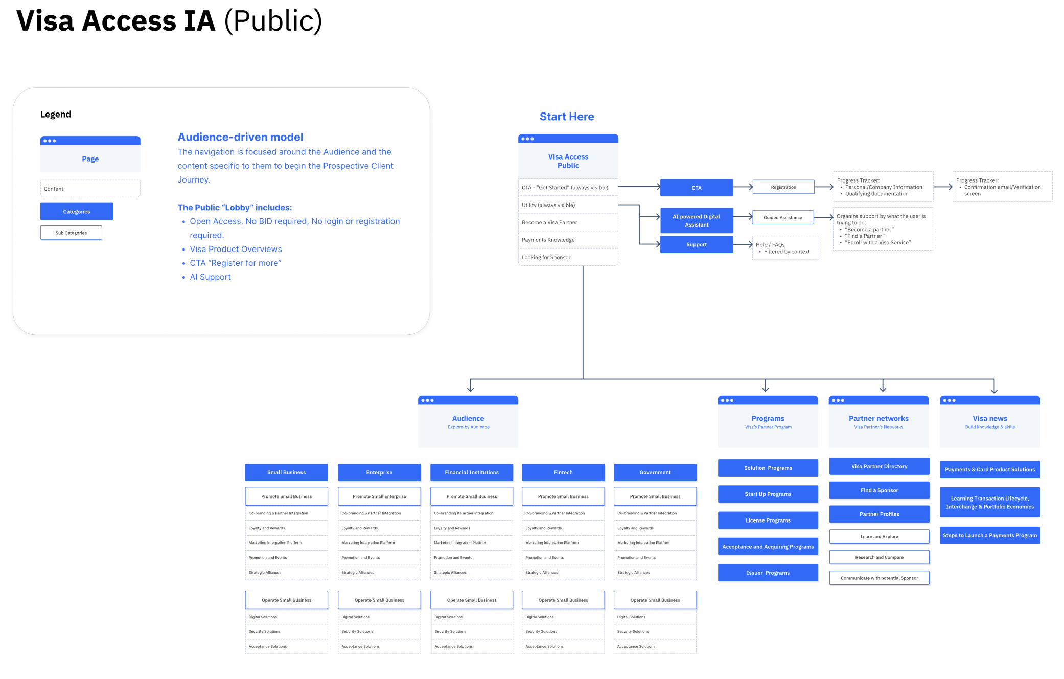Select the Fintech category
1064x679 pixels.
pyautogui.click(x=563, y=472)
